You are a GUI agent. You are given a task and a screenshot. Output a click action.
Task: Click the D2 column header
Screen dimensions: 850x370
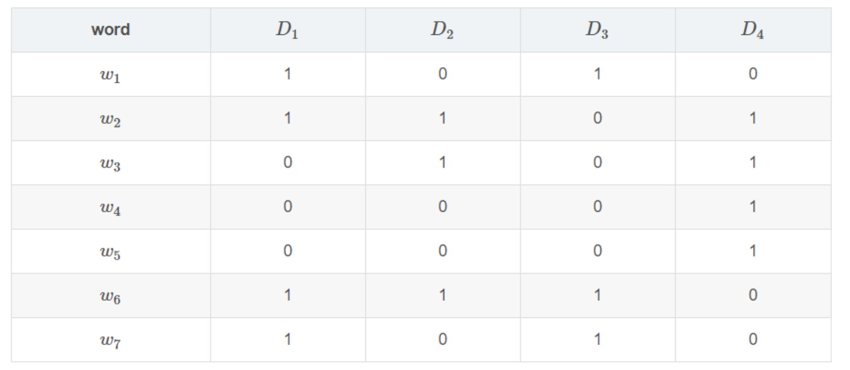pyautogui.click(x=442, y=30)
